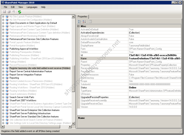Click icon beside SharePoint Server Enterprise Site Collection features
Image resolution: width=184 pixels, height=135 pixels.
click(x=7, y=110)
